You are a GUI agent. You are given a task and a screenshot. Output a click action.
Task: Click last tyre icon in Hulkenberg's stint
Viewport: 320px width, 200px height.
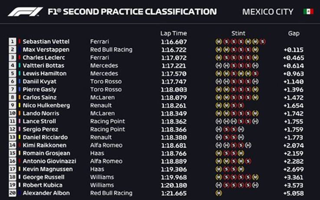241,105
